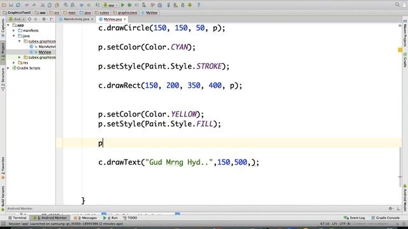Open the Structure side tool window
This screenshot has width=408, height=229.
click(3, 79)
